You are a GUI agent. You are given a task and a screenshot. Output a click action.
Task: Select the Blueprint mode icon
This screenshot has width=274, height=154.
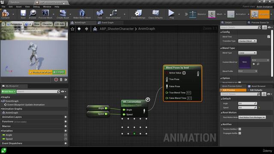click(255, 14)
